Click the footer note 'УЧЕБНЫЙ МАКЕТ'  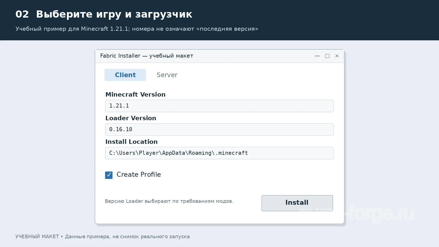[103, 237]
